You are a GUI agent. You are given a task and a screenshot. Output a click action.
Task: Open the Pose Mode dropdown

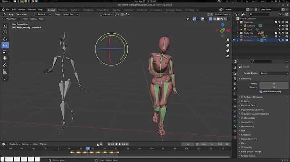pos(11,19)
